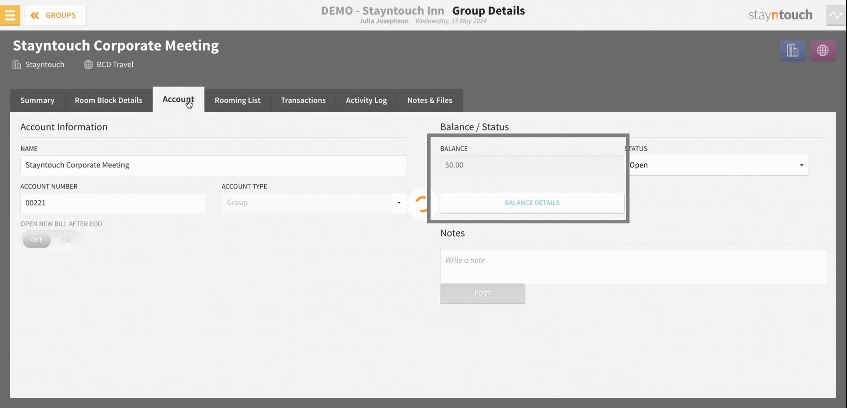Viewport: 847px width, 408px height.
Task: Click the Stayntouch company name
Action: 45,65
